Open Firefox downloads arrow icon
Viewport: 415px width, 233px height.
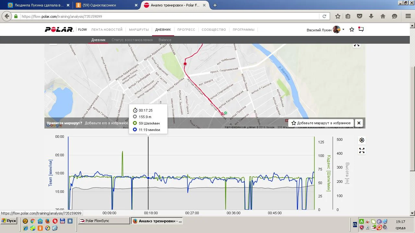tap(371, 16)
